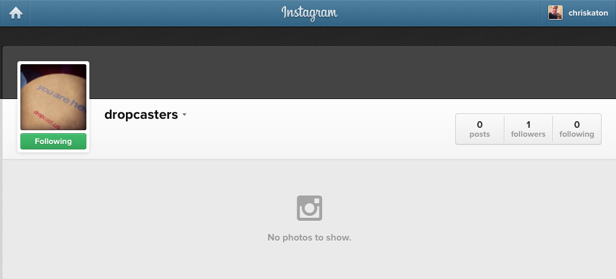Click the follower count number 1
Image resolution: width=616 pixels, height=279 pixels.
pos(528,125)
